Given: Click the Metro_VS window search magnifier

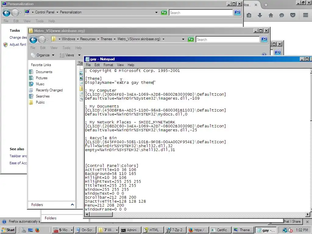Looking at the screenshot, I should (x=264, y=39).
